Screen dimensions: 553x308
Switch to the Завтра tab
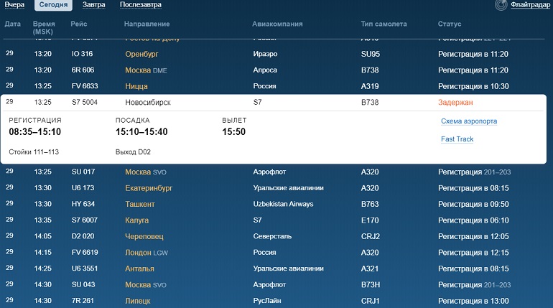94,5
